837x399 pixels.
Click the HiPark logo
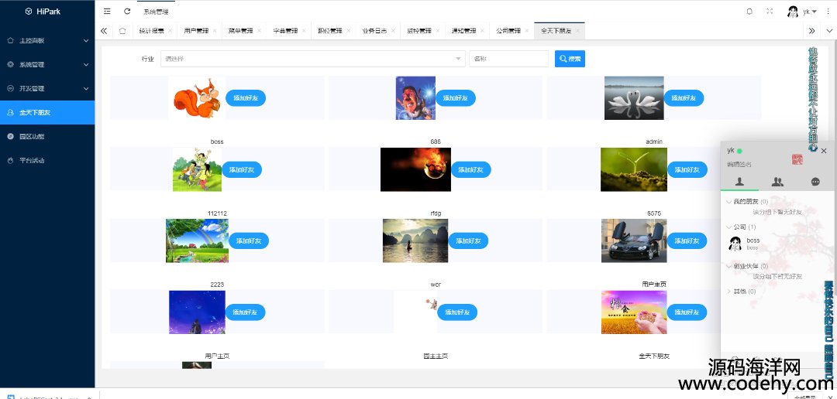pyautogui.click(x=43, y=11)
